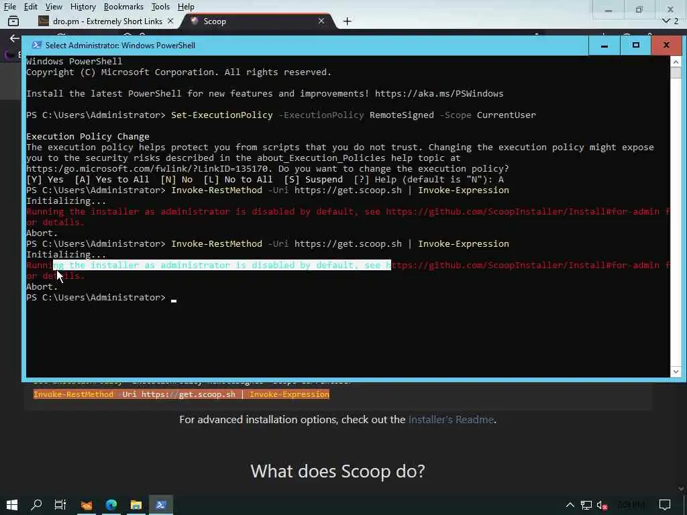Click the go.microsoft.com fwlink URL text
The height and width of the screenshot is (515, 687).
click(x=147, y=168)
